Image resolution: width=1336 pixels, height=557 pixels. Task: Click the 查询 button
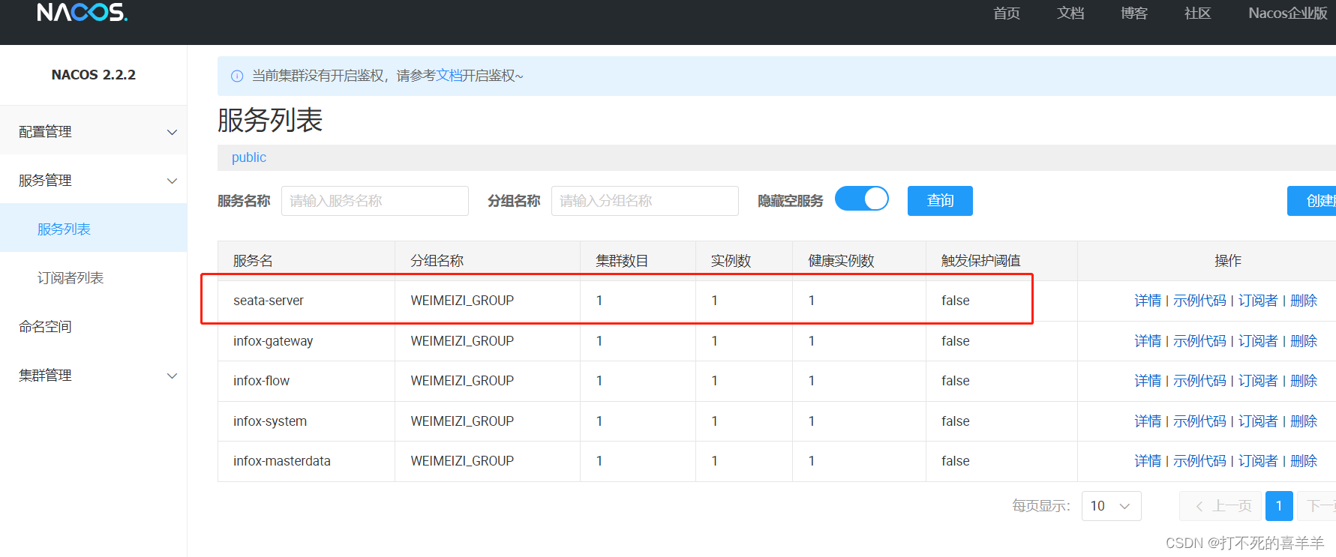pos(940,201)
